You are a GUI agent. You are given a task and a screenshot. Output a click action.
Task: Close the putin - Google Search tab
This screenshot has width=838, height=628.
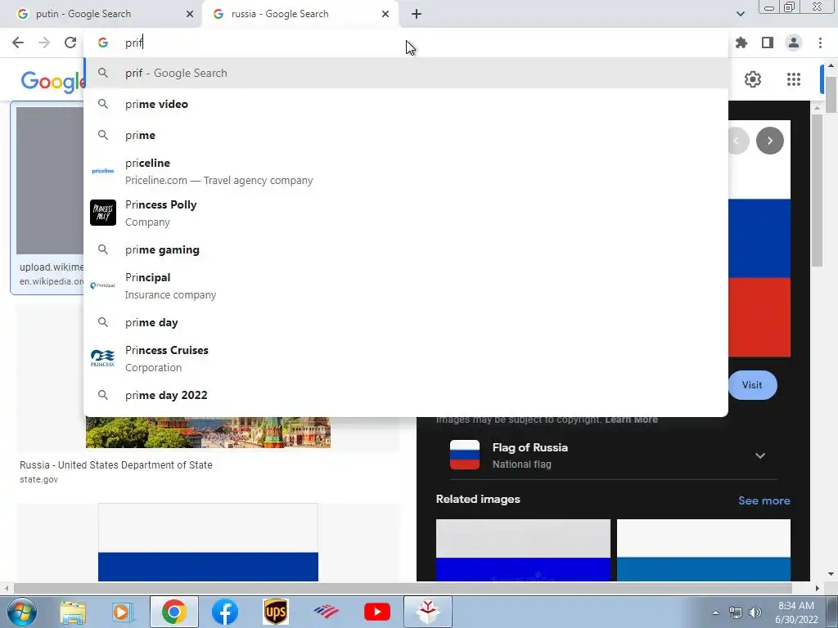point(190,14)
